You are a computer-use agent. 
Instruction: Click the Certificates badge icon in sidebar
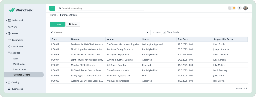[x=9, y=46]
